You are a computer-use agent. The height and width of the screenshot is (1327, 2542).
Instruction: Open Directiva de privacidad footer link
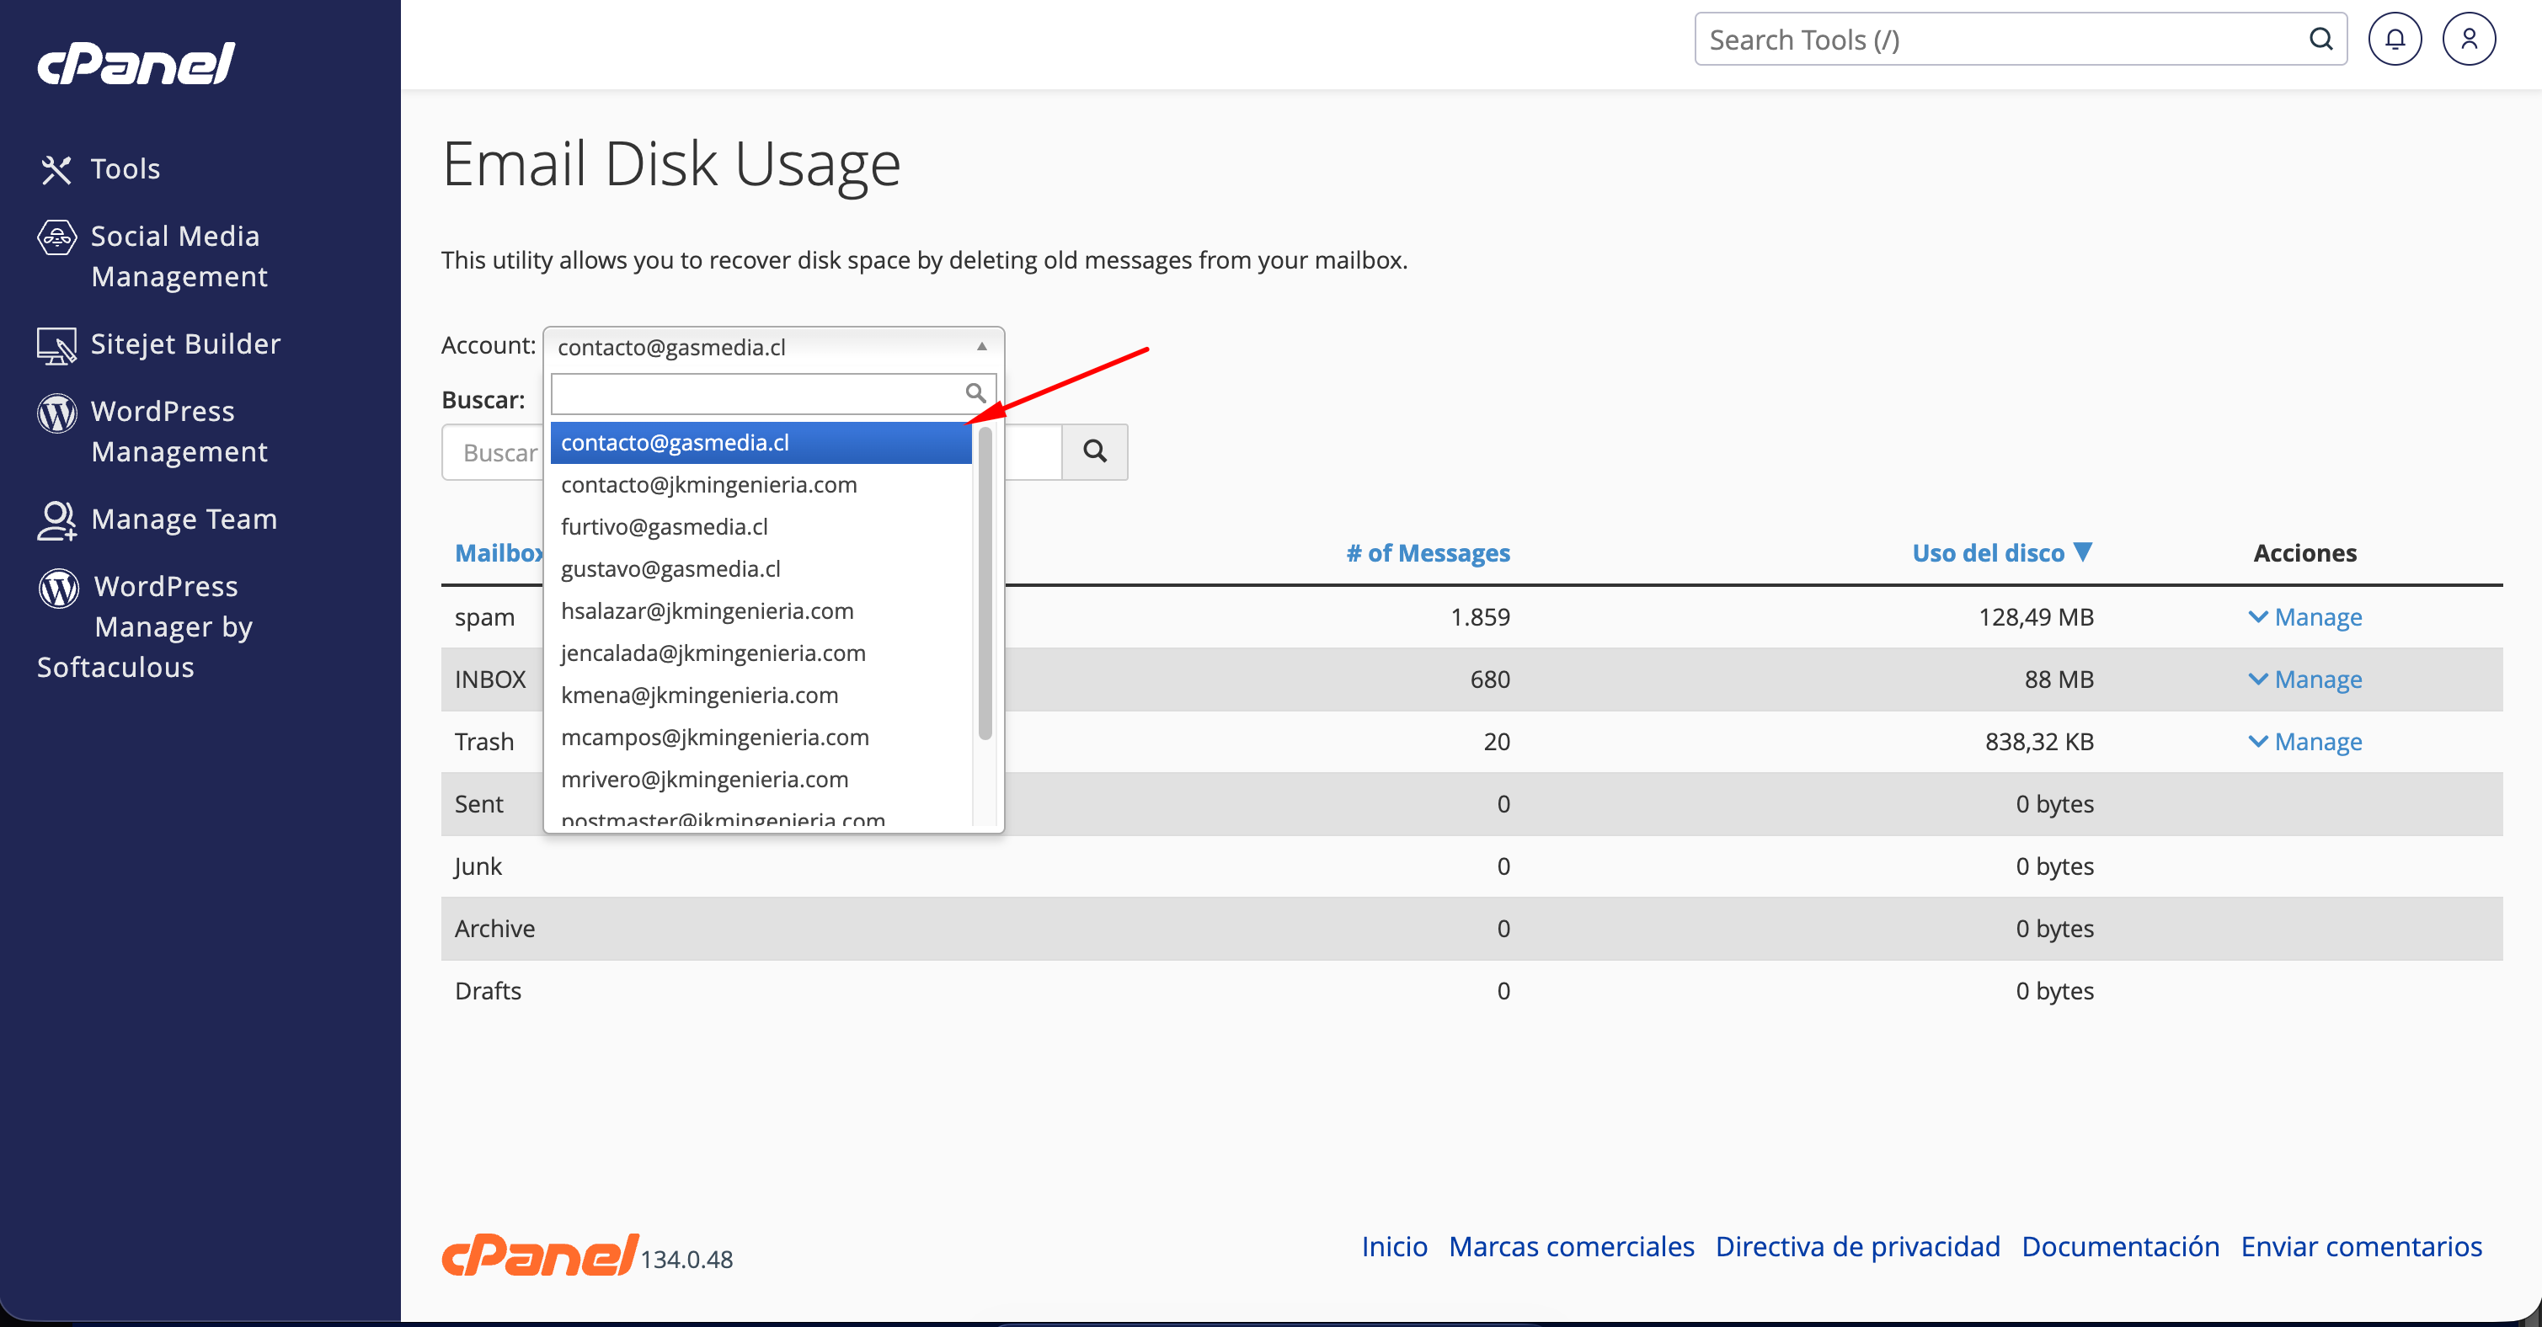(1857, 1247)
